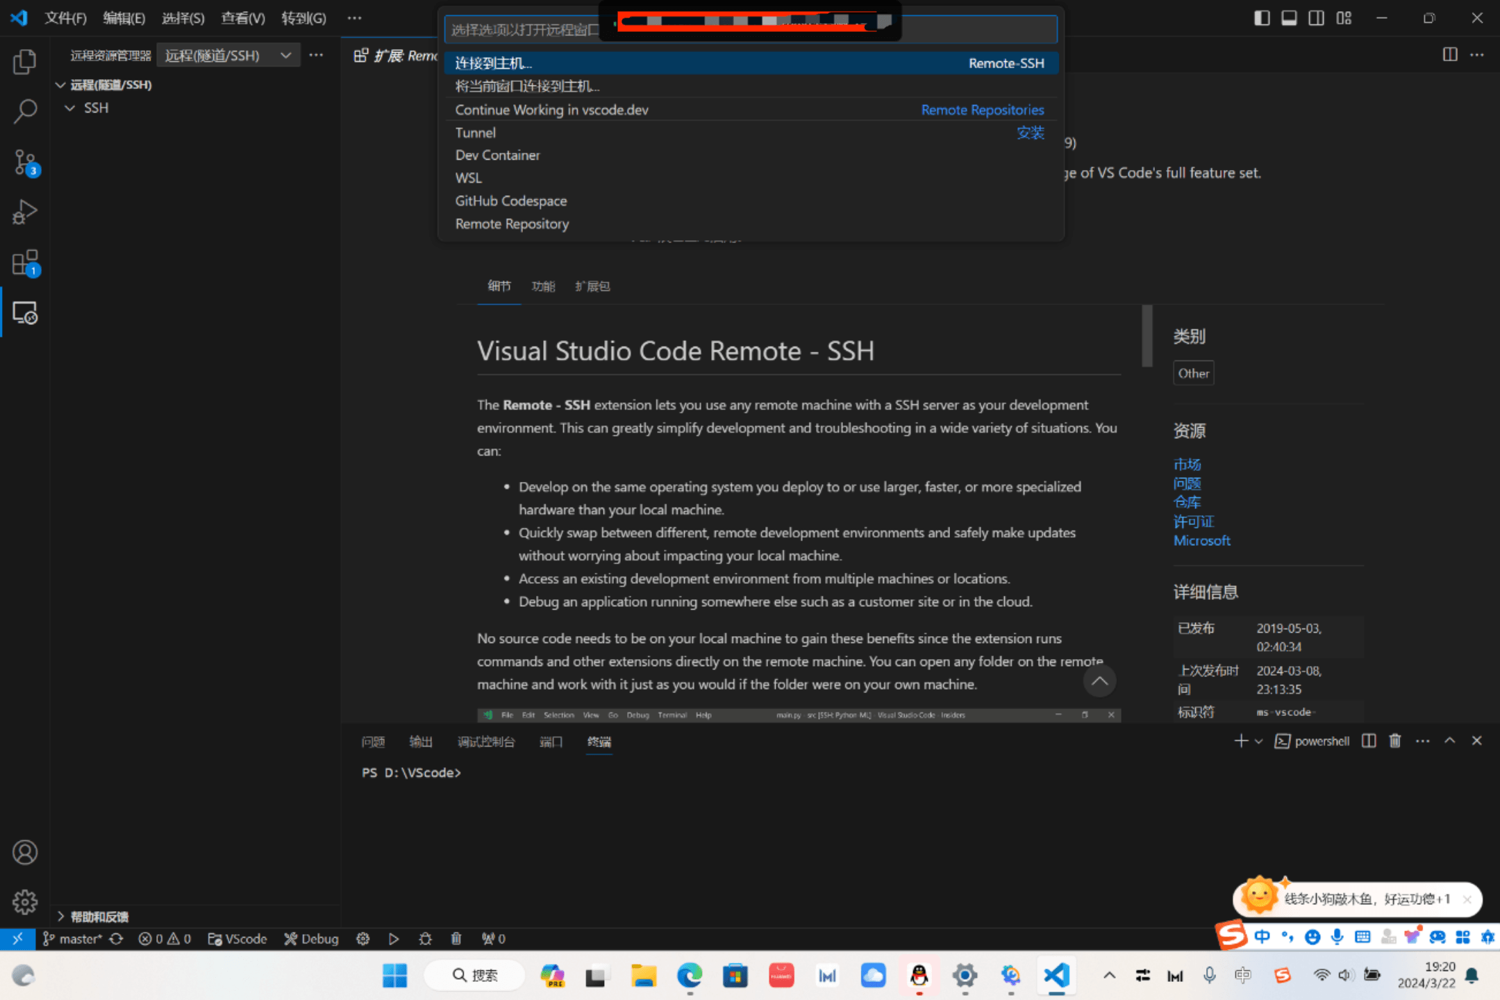Image resolution: width=1500 pixels, height=1000 pixels.
Task: Split the editor to the right
Action: click(1450, 54)
